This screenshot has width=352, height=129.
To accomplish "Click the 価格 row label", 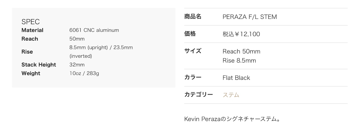I will click(x=190, y=34).
